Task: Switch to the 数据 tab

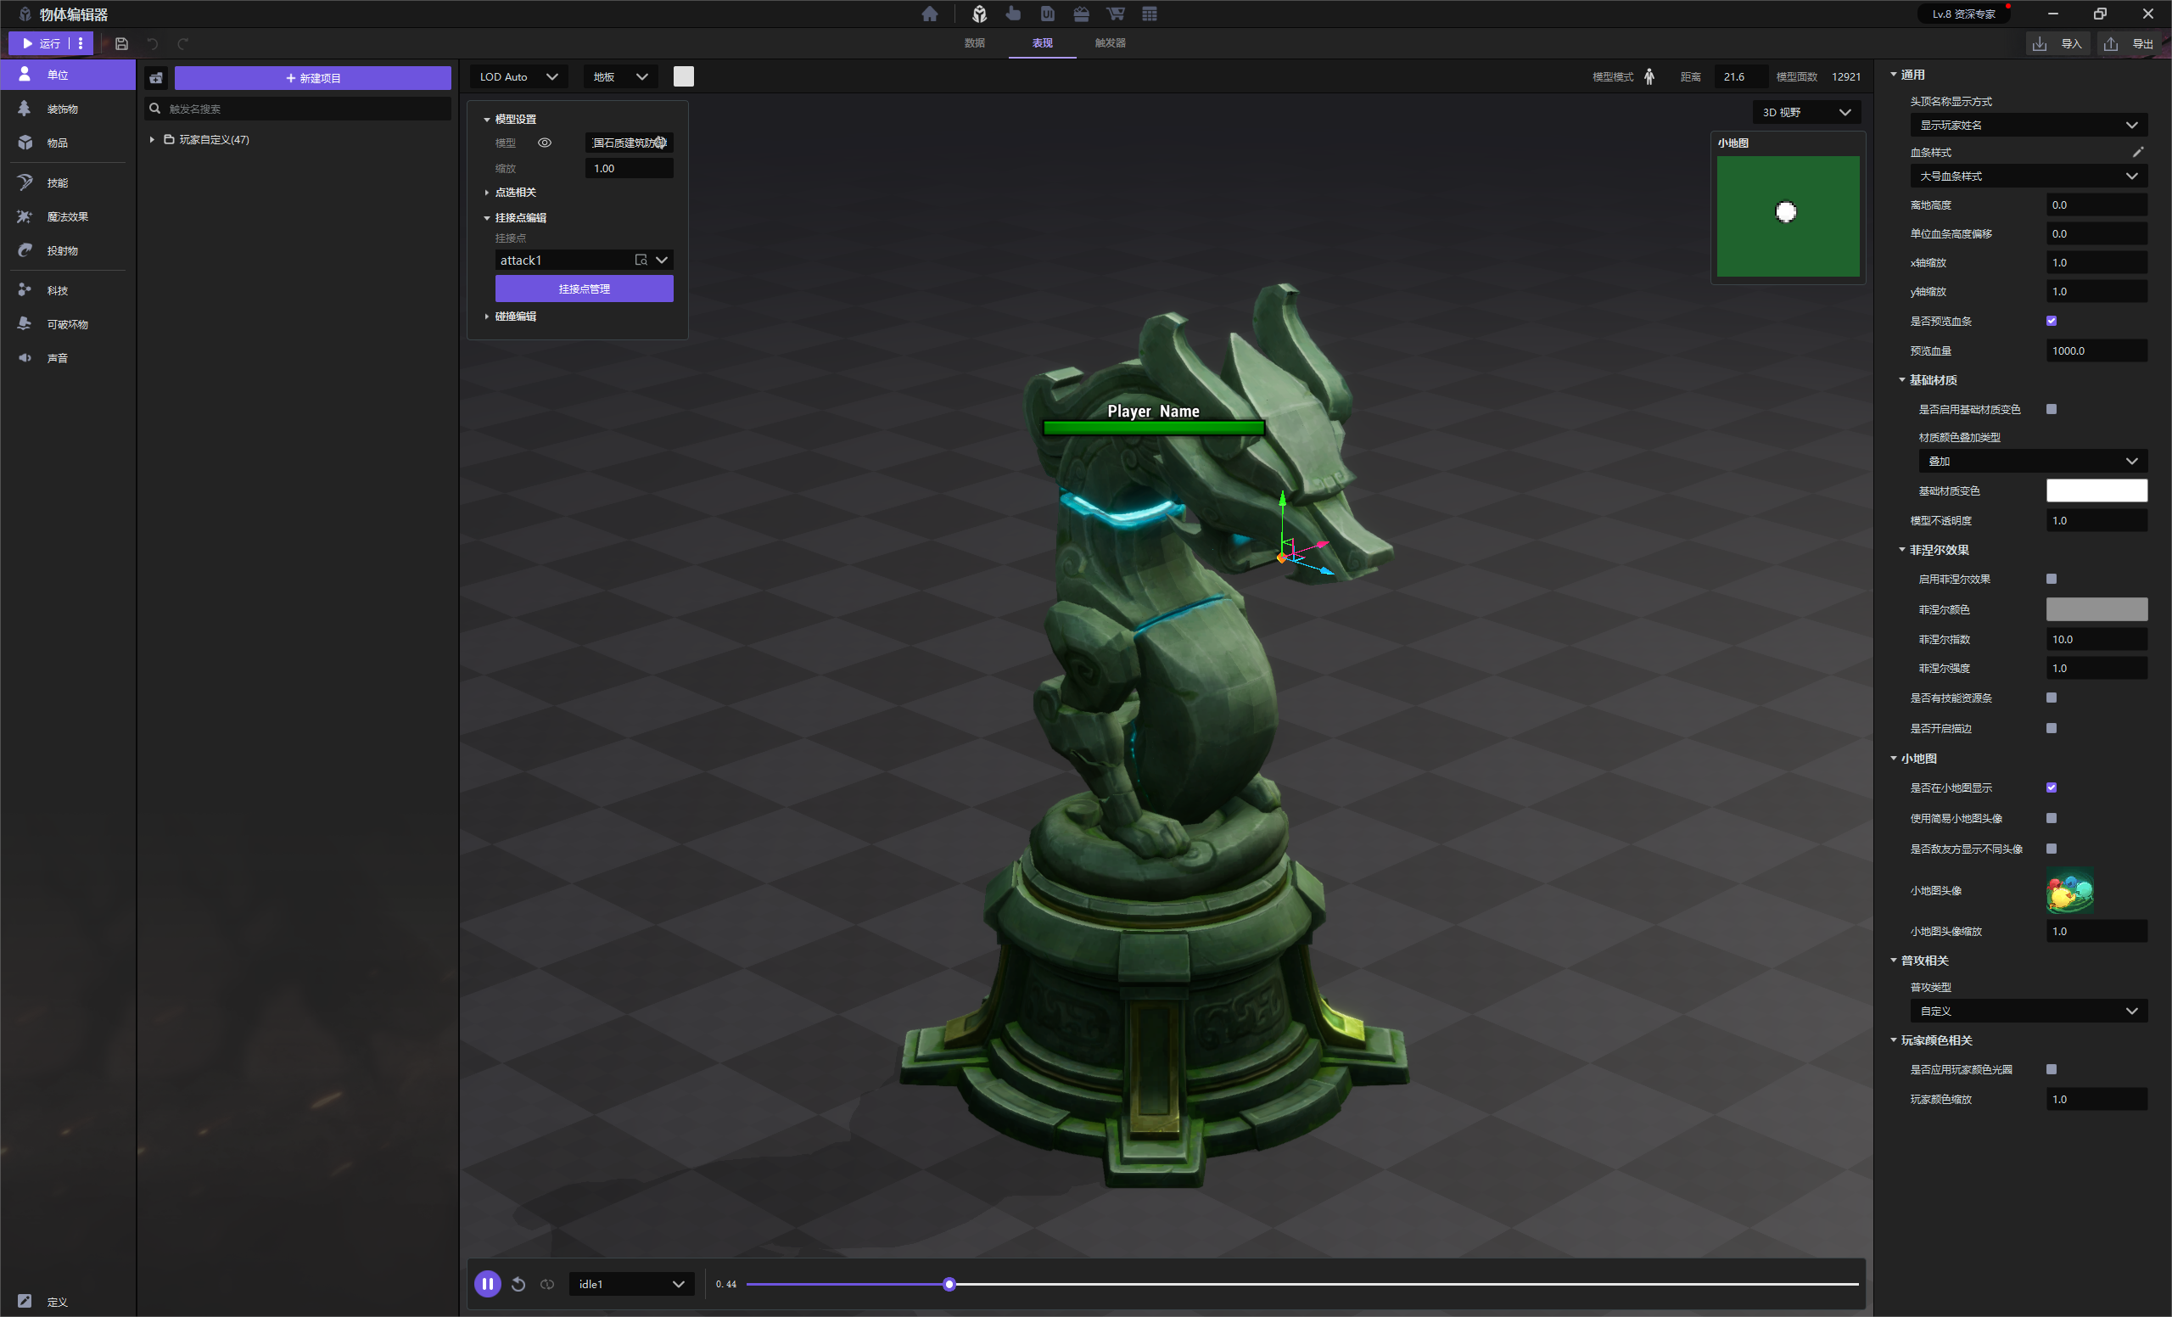Action: 974,42
